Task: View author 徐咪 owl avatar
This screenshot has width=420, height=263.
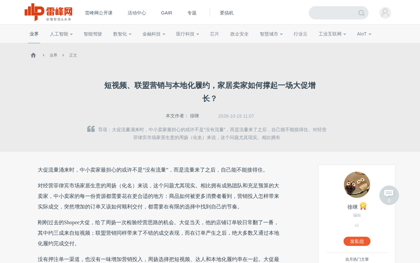Action: (x=357, y=185)
